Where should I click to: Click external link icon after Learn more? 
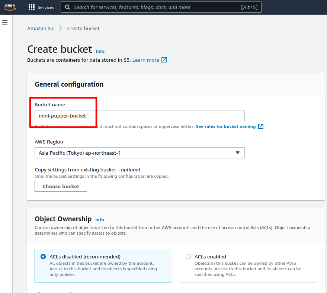point(164,60)
